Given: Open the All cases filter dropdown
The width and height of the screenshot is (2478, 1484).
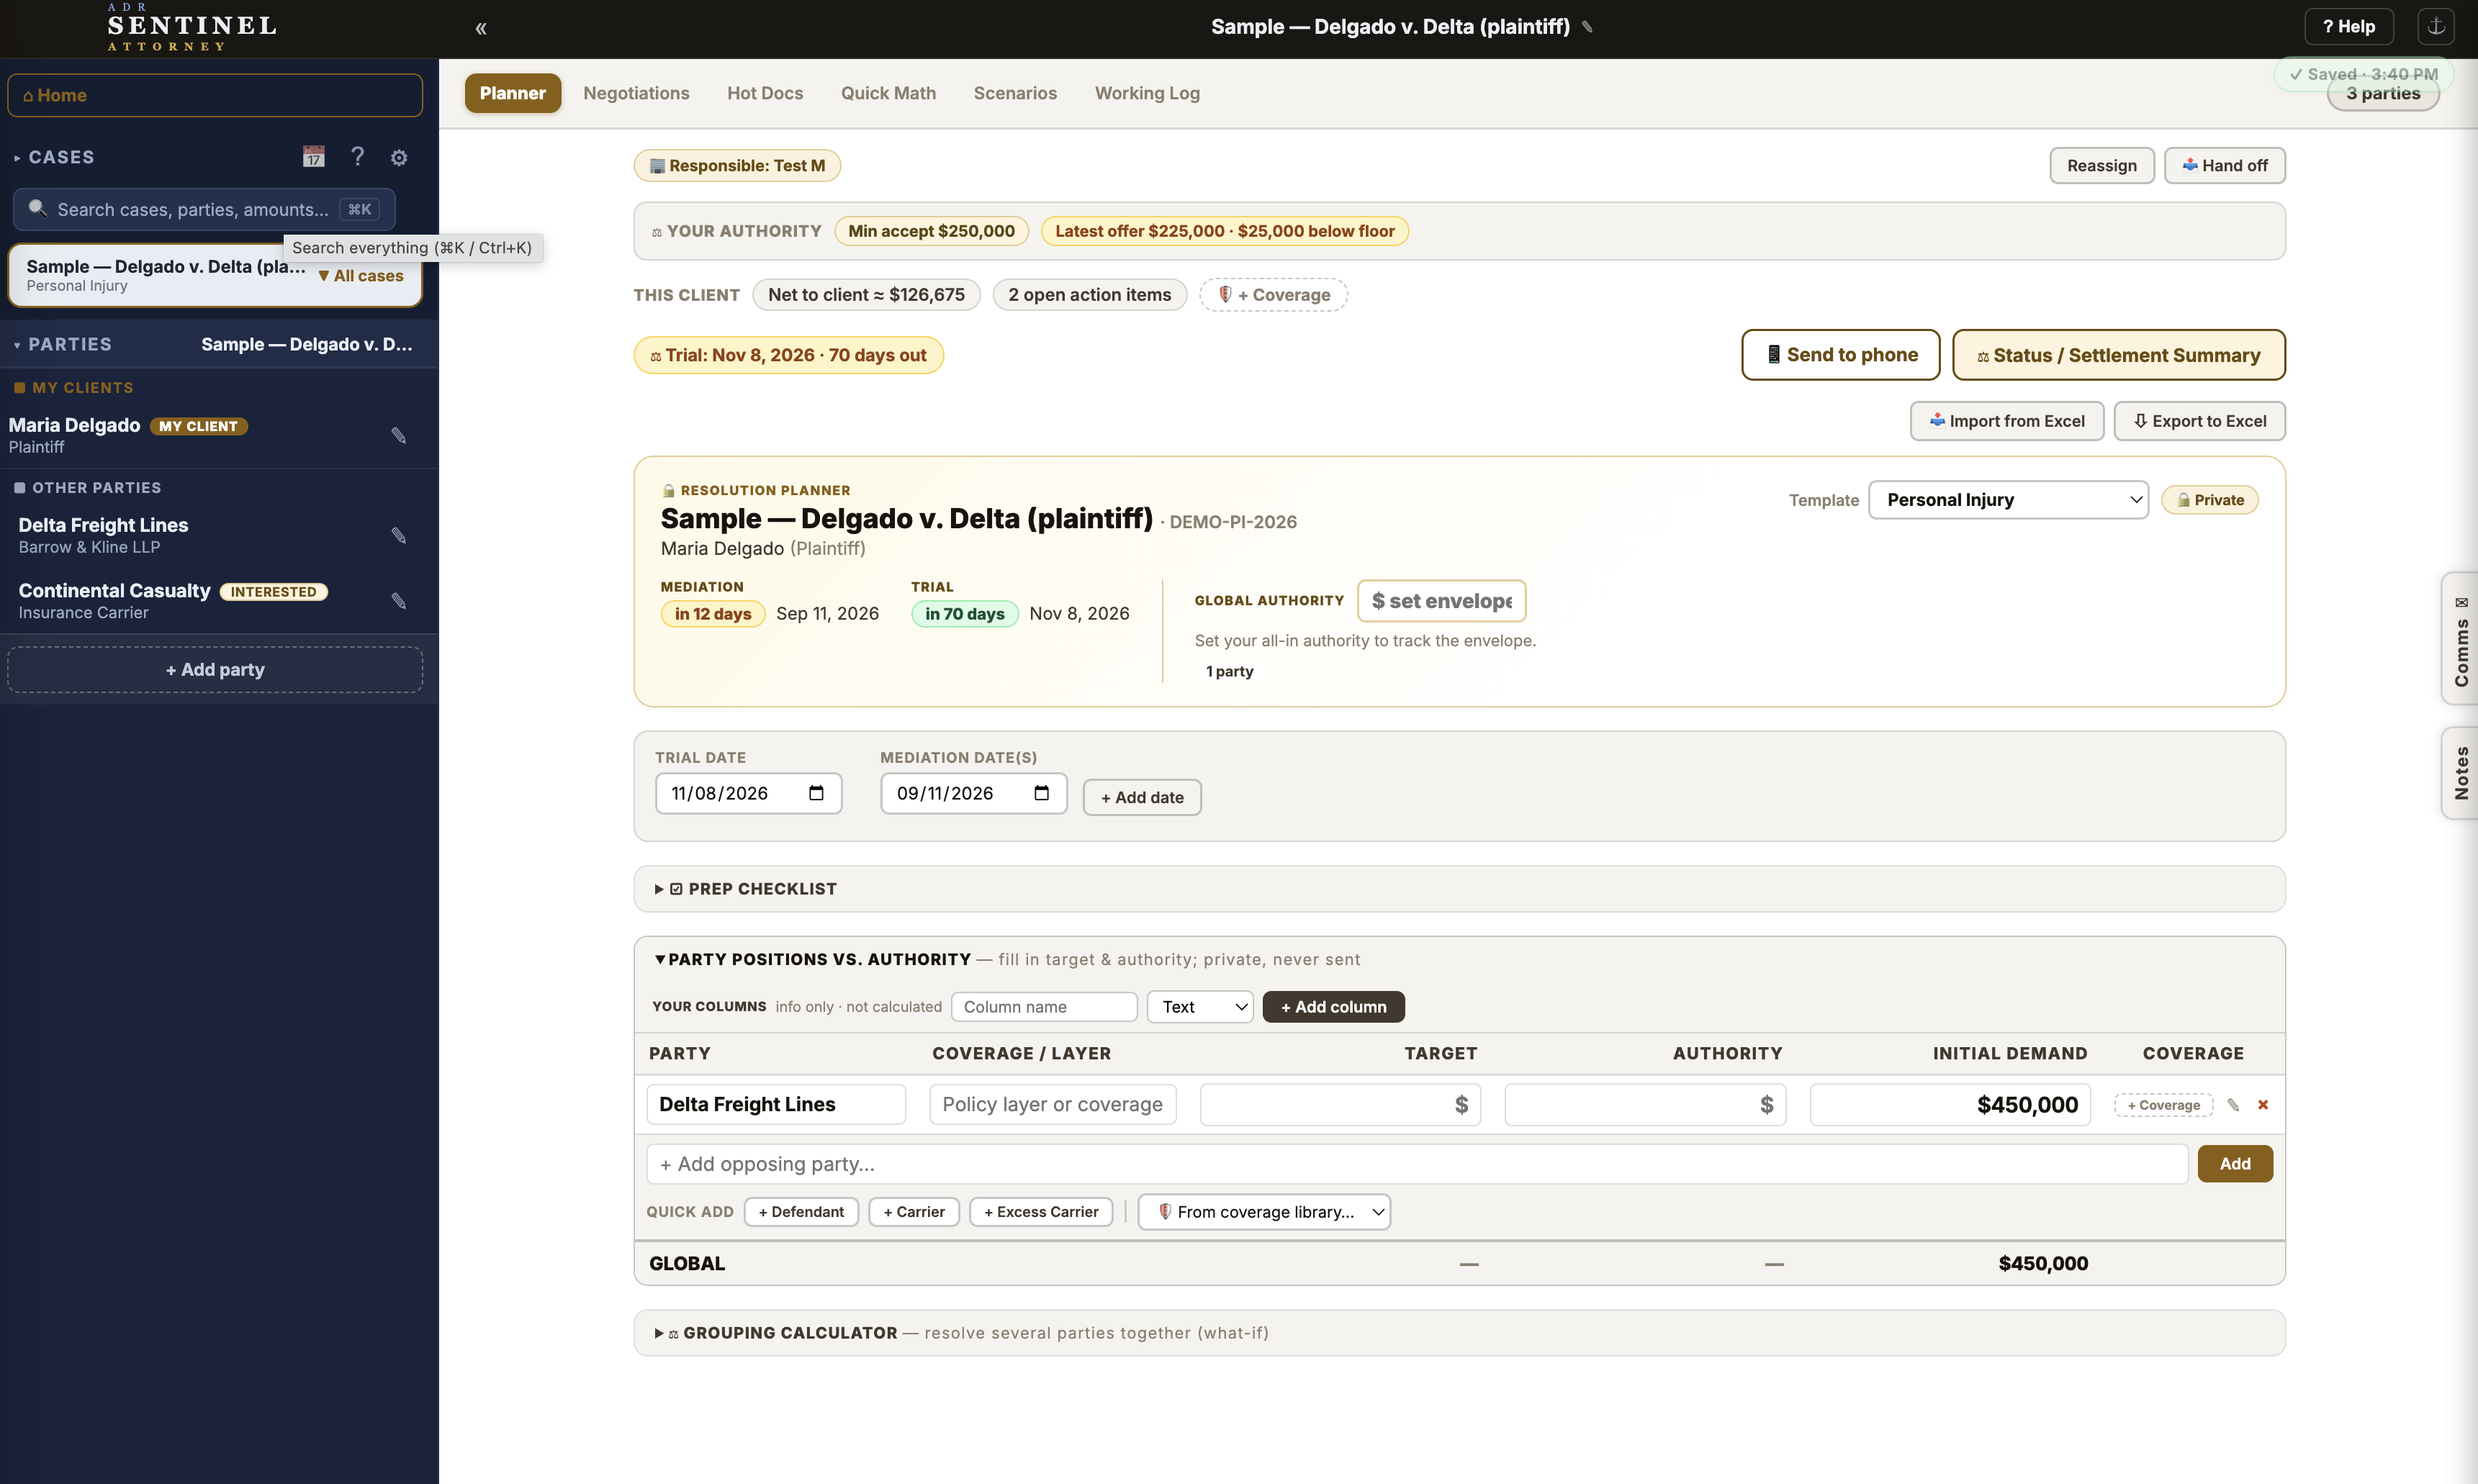Looking at the screenshot, I should [361, 276].
